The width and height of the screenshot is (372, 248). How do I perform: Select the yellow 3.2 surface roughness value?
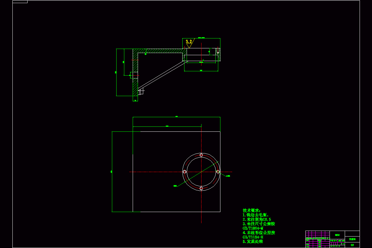coord(189,41)
